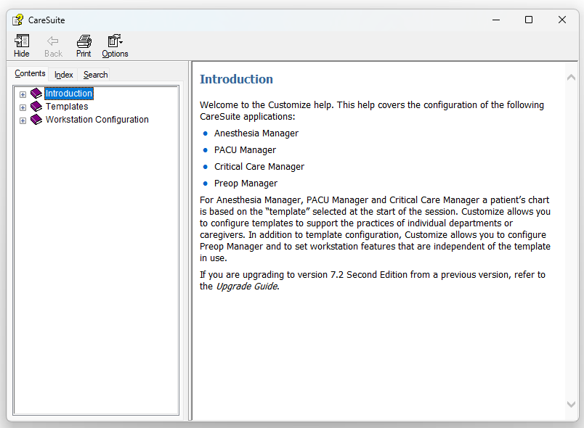
Task: Click the Print toolbar icon
Action: coord(84,41)
